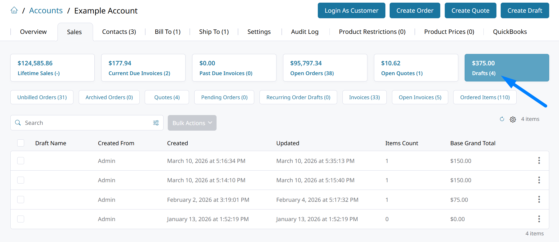Open row actions for first $150.00 draft
The image size is (559, 242).
[x=539, y=161]
